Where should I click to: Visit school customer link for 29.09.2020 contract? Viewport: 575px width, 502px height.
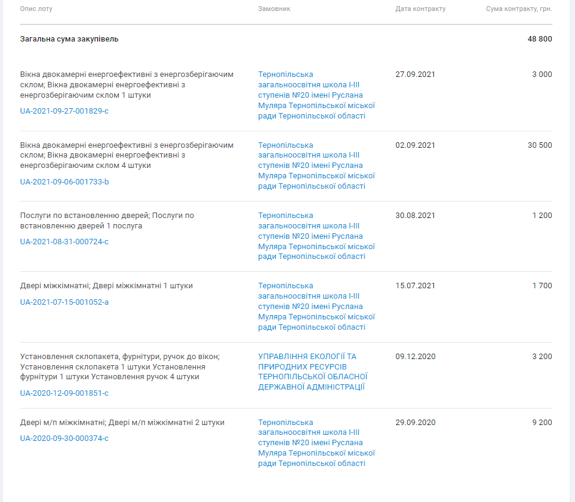[316, 443]
